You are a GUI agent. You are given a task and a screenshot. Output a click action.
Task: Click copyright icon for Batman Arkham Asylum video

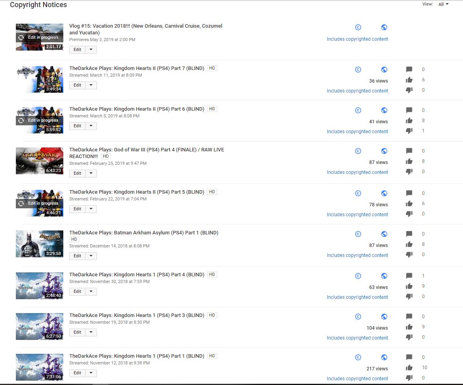click(x=358, y=234)
